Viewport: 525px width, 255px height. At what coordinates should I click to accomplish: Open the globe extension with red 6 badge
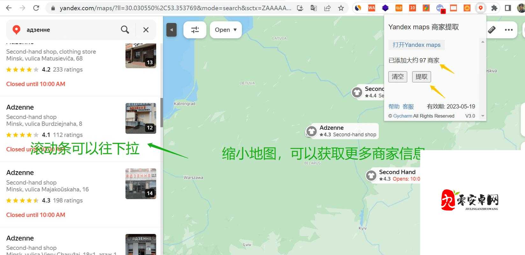(x=440, y=9)
